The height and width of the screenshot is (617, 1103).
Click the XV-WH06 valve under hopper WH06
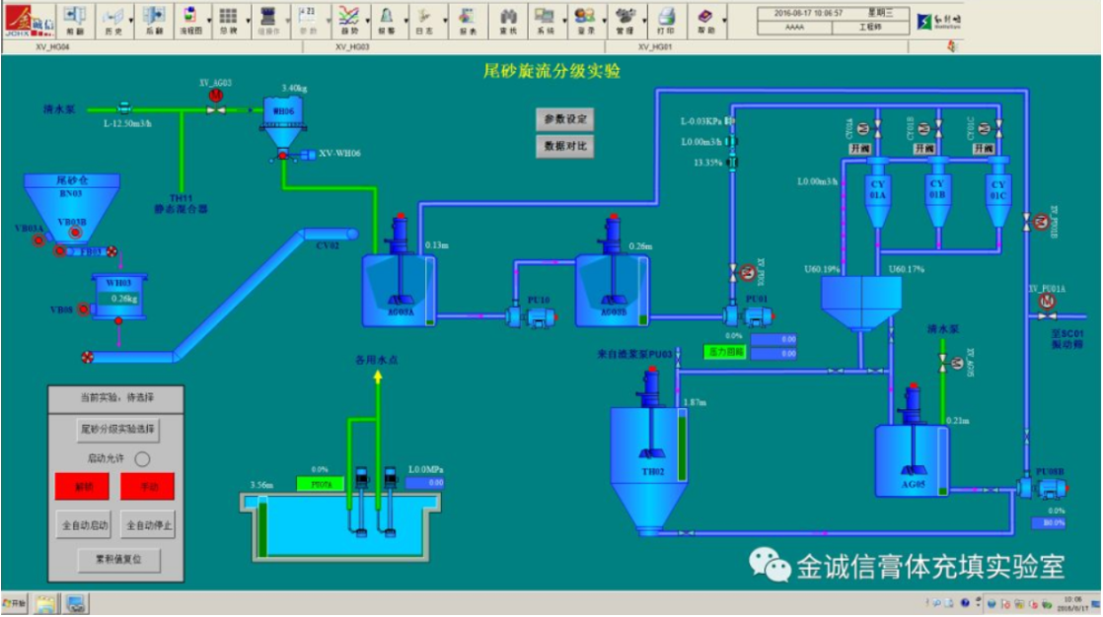[282, 155]
